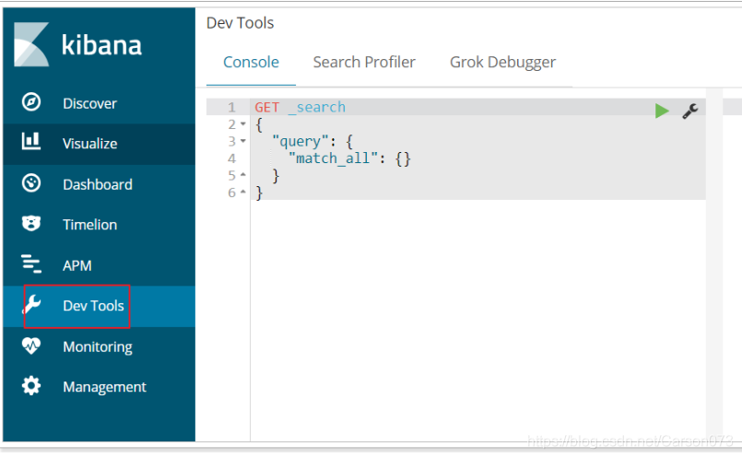Collapse the code fold at line 2

click(243, 124)
